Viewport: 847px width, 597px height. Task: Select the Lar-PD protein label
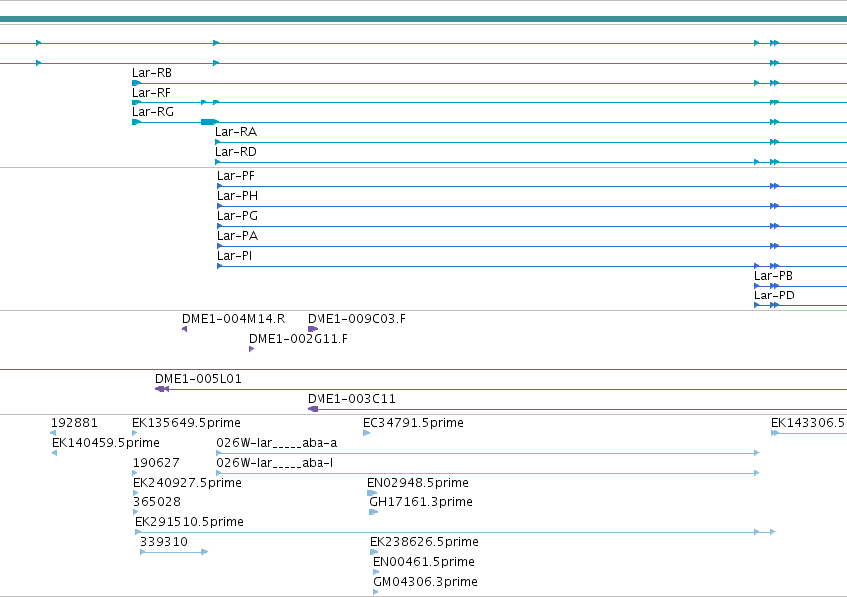pos(774,296)
